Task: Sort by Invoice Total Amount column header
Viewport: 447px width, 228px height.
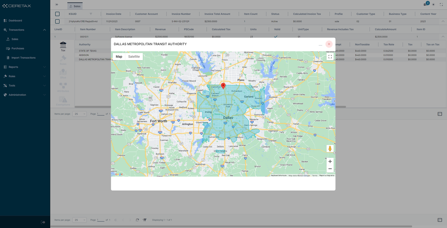Action: tap(217, 14)
